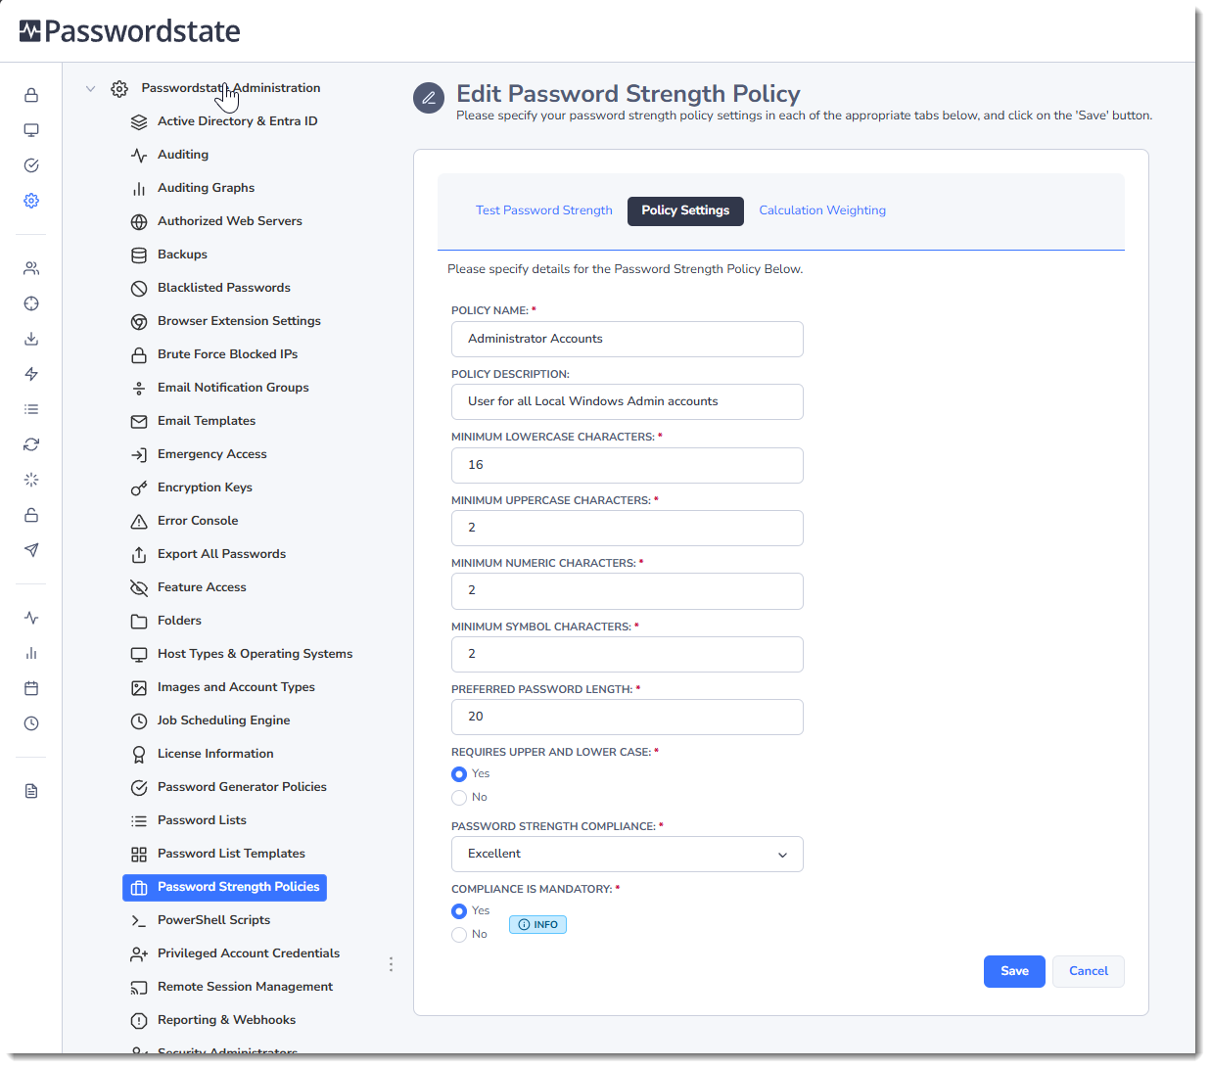Select No for Compliance Is Mandatory

point(459,935)
